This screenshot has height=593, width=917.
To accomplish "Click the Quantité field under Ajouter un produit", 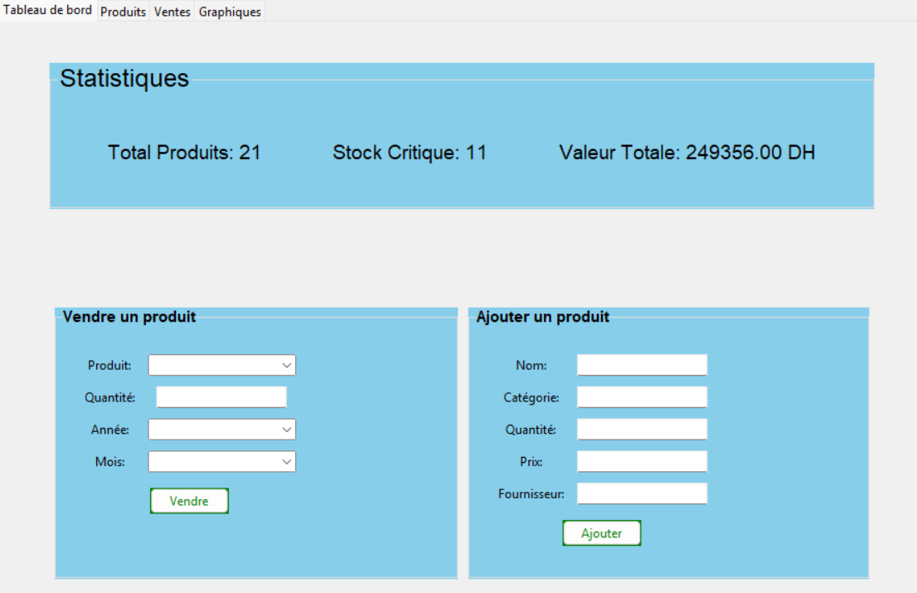I will coord(641,429).
